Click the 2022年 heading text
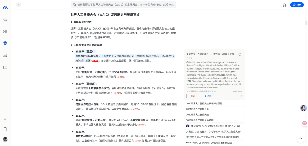308x146 pixels. [x=80, y=116]
